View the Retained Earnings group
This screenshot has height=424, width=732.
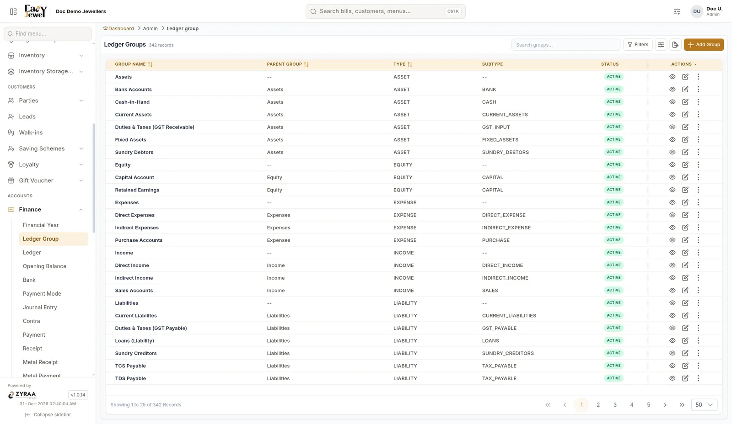(672, 190)
